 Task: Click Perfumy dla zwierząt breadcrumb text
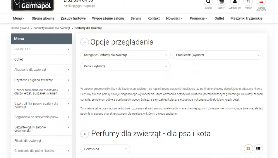coord(88,28)
